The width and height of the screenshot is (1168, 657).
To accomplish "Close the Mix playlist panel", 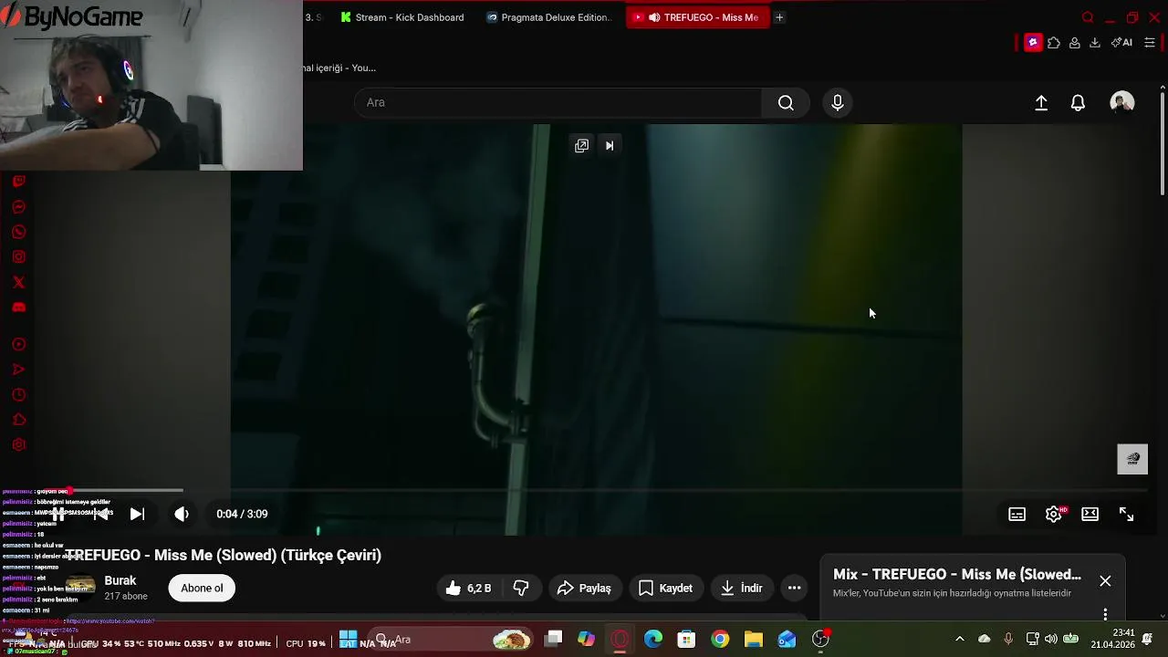I will click(1105, 581).
